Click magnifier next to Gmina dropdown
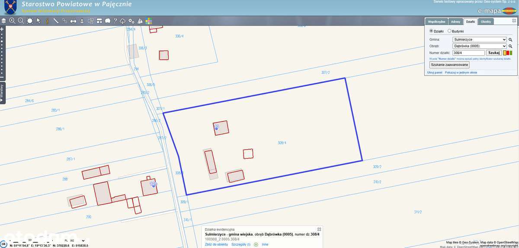 (510, 39)
